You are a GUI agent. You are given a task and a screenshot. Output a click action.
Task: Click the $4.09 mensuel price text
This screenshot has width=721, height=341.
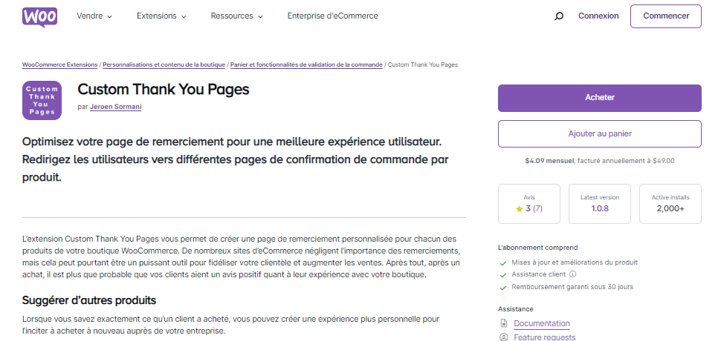(x=549, y=161)
